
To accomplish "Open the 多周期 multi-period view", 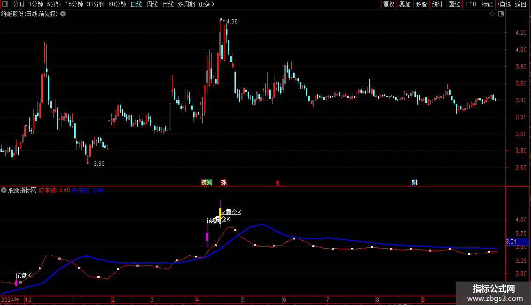I will 186,4.
